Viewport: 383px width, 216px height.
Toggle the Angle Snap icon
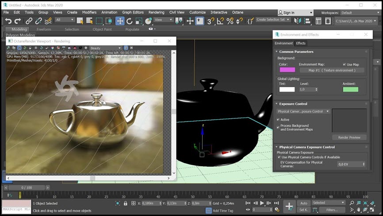pyautogui.click(x=220, y=21)
